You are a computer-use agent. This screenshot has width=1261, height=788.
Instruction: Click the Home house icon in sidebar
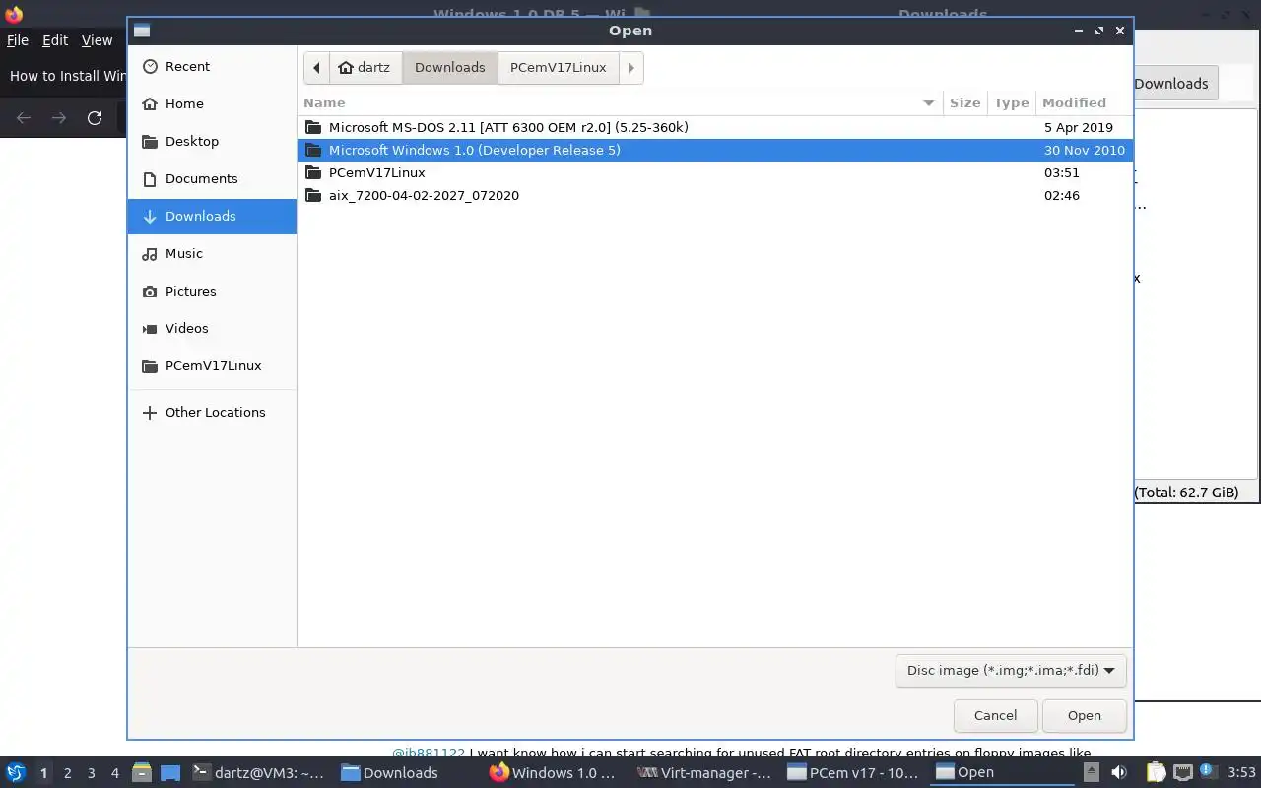150,103
